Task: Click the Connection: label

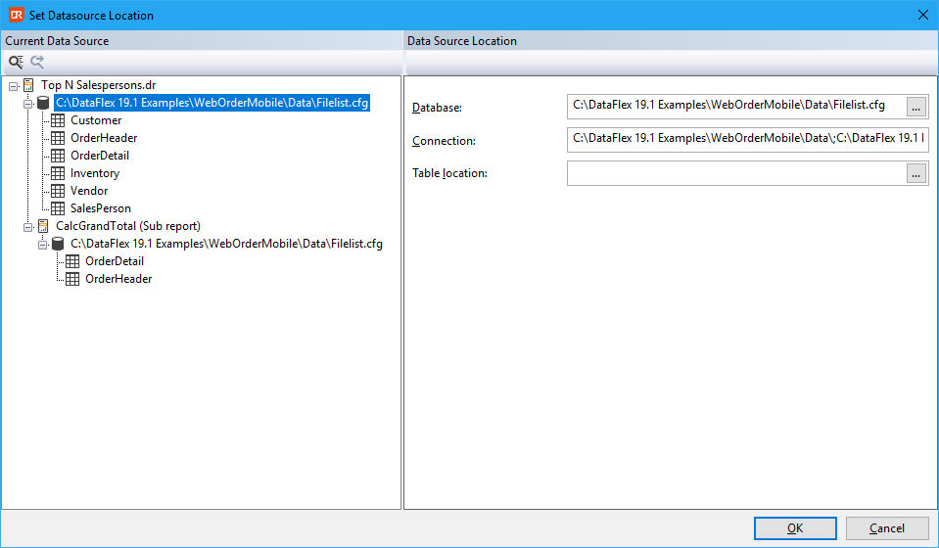Action: coord(444,141)
